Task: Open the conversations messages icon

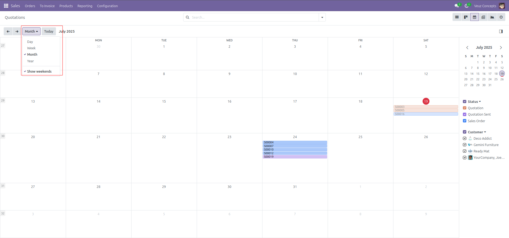Action: point(457,6)
